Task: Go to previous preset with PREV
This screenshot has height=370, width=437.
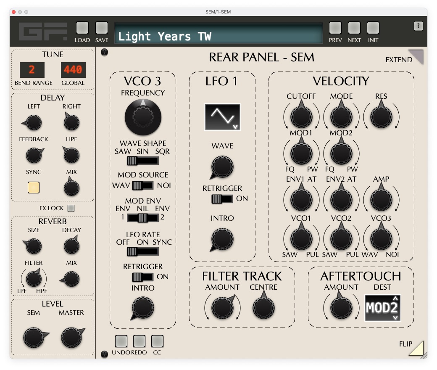Action: point(335,28)
